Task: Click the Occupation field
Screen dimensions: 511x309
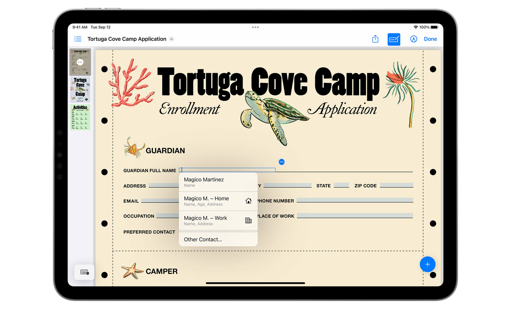Action: click(168, 216)
